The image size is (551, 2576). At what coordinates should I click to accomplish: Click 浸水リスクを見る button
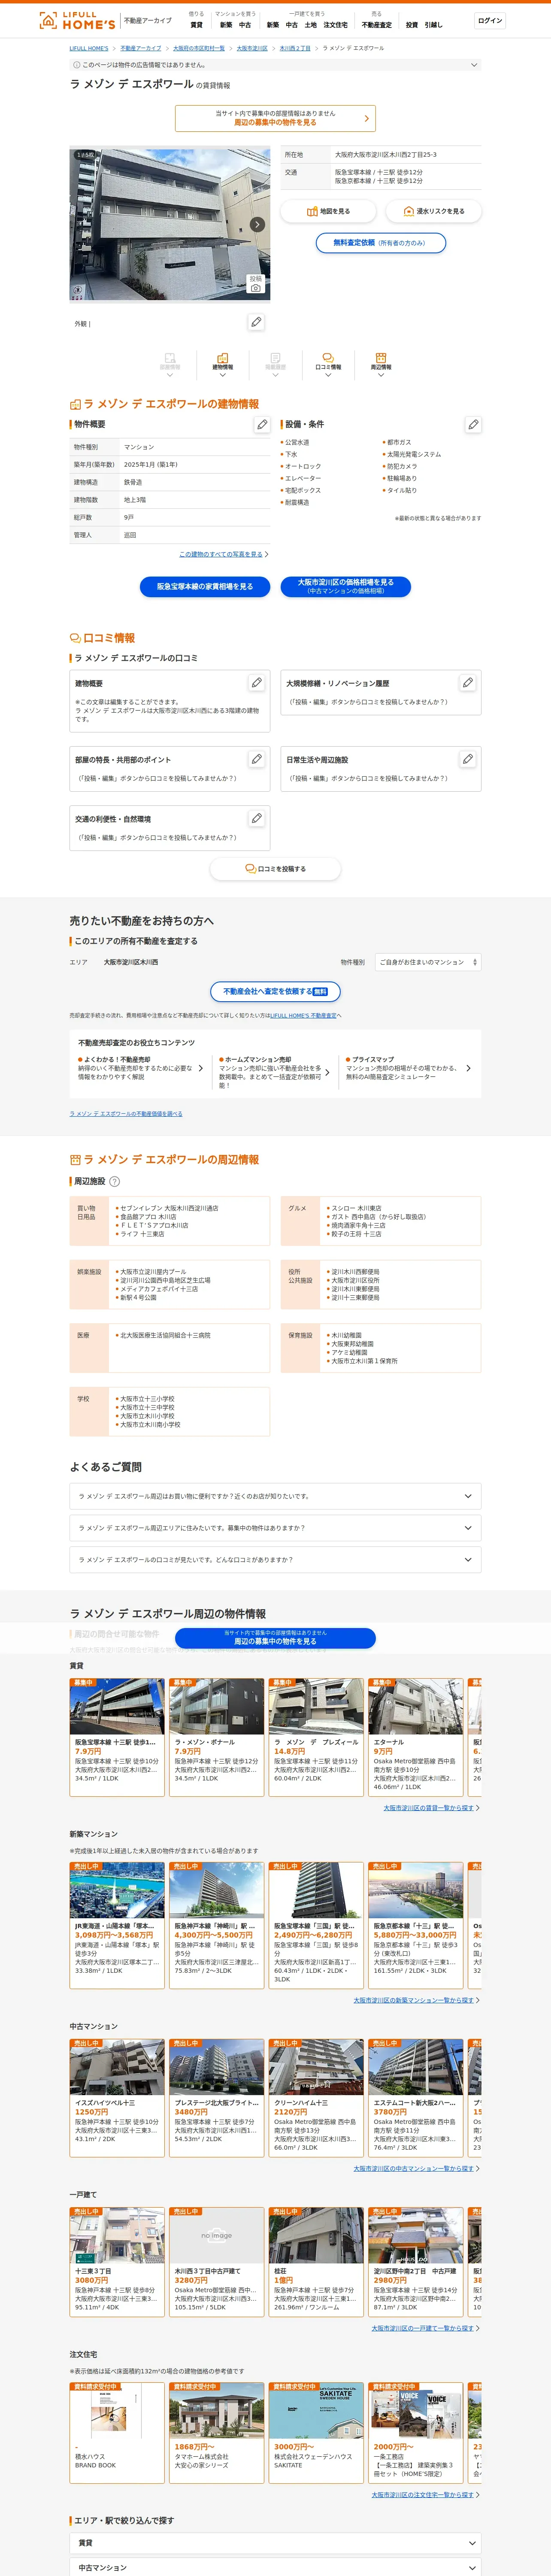(x=433, y=211)
